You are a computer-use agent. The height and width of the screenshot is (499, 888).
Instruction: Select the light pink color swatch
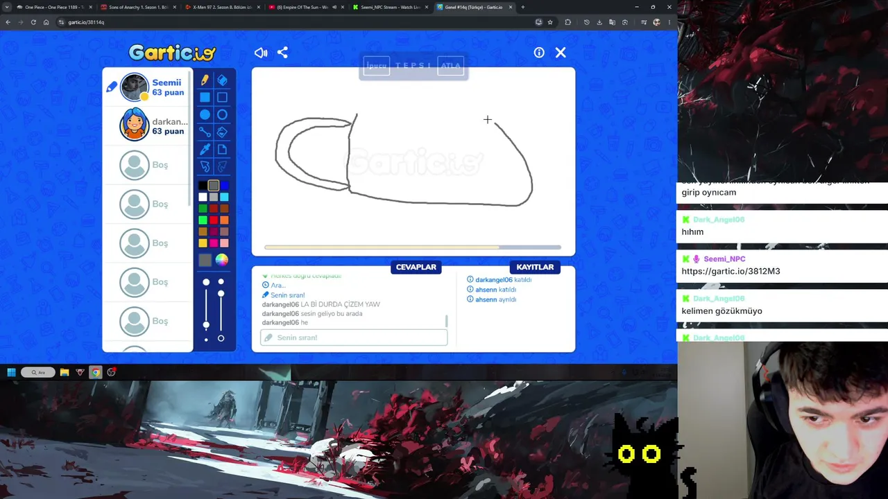pyautogui.click(x=224, y=243)
